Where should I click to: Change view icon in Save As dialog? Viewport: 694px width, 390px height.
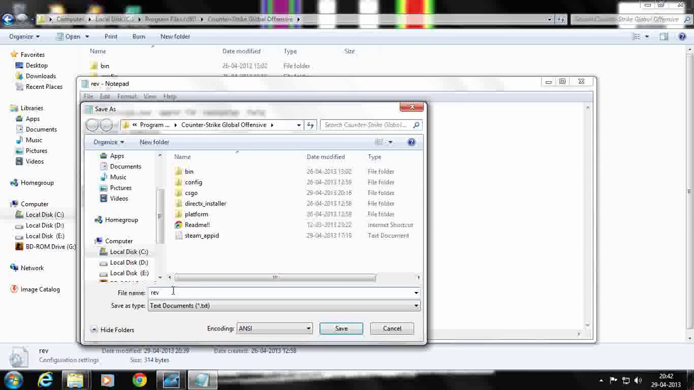tap(380, 142)
